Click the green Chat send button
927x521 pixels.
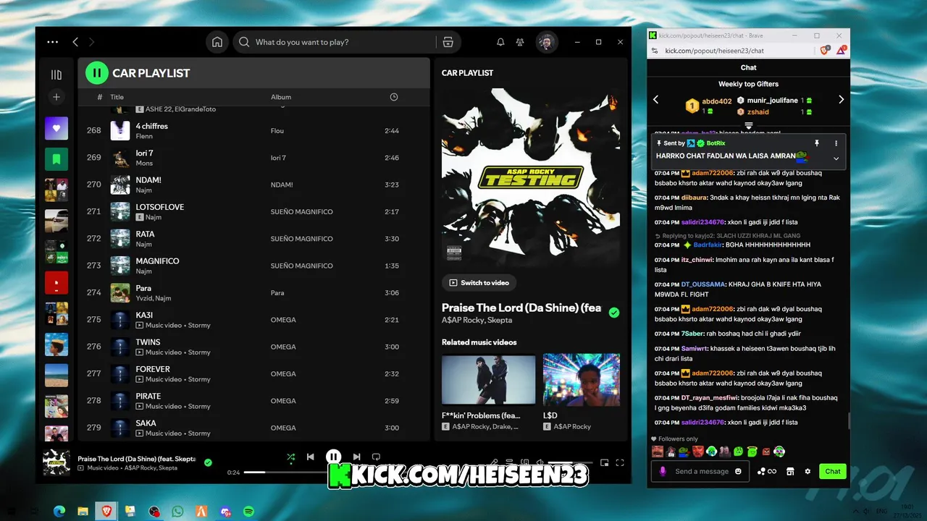click(x=833, y=471)
